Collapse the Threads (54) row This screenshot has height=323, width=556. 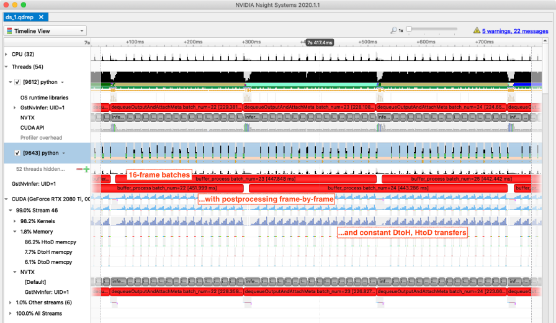(x=6, y=66)
